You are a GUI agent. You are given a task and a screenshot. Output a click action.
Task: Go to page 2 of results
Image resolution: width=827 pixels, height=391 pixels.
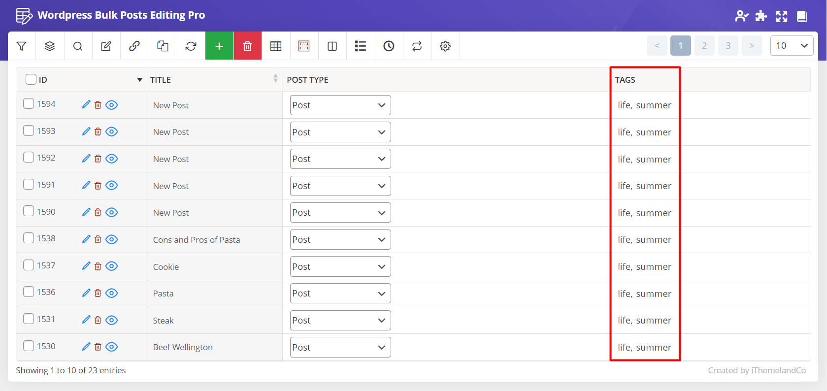[x=704, y=46]
